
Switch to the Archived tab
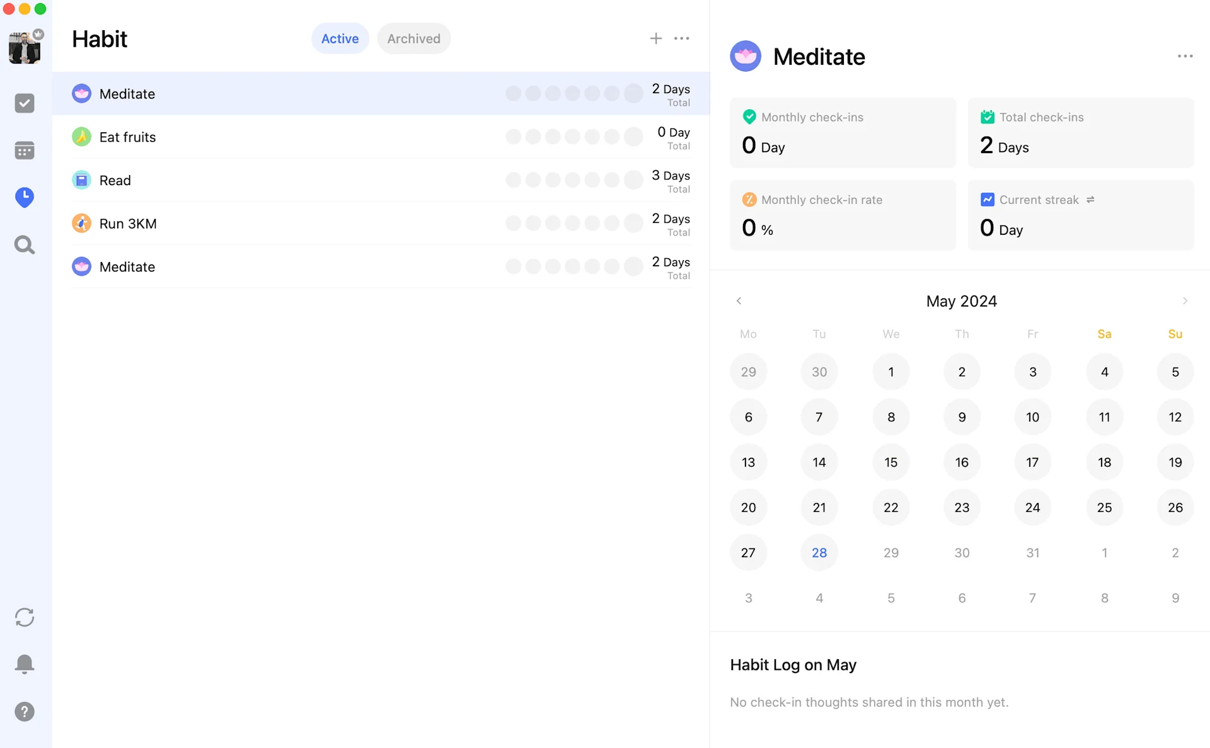pos(413,38)
